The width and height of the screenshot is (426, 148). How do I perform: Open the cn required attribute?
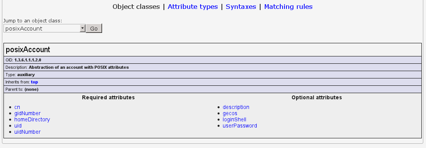[x=17, y=107]
